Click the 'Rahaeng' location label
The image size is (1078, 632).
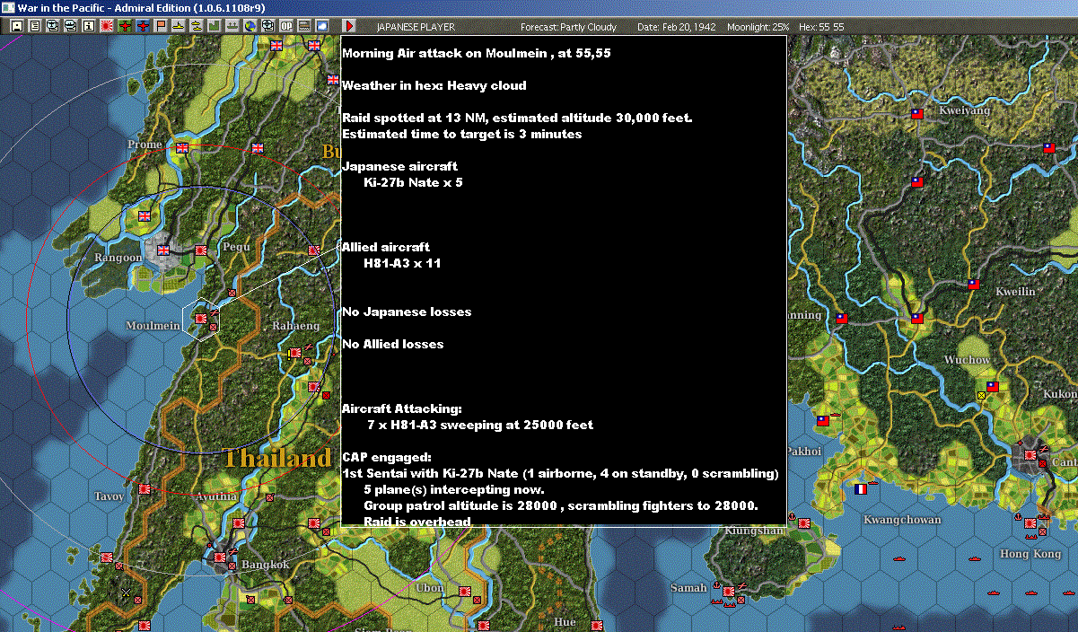pos(295,325)
